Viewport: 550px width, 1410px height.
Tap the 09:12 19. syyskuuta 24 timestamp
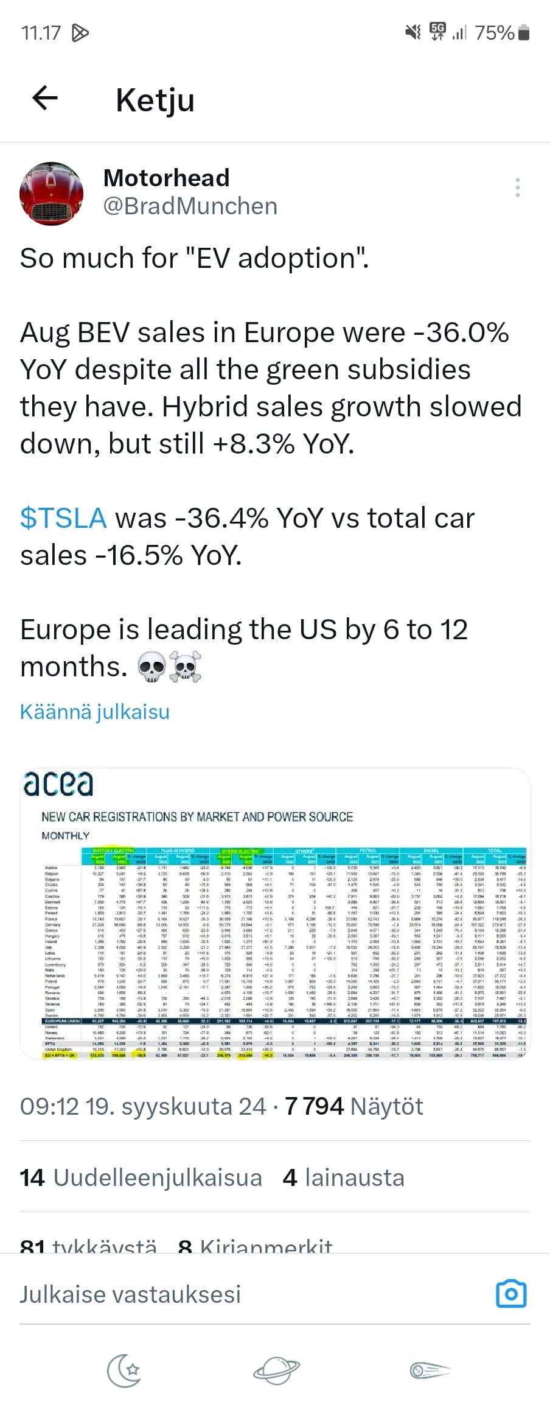[143, 1106]
